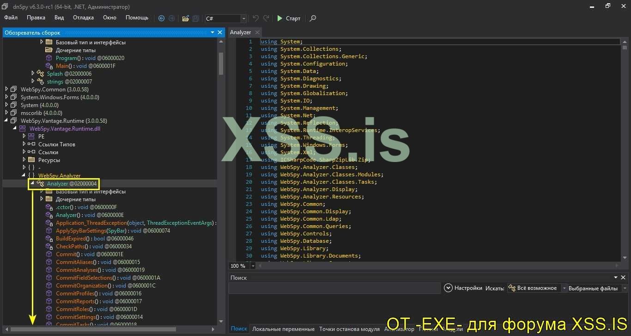Switch to the Точки останова модуля tab
This screenshot has height=336, width=631.
(x=349, y=329)
